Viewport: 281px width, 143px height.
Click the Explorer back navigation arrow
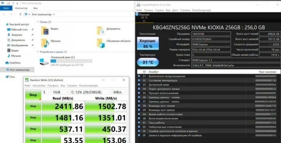coord(4,14)
